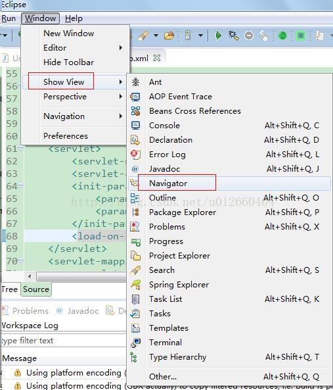Click the Terminal view icon

135,343
